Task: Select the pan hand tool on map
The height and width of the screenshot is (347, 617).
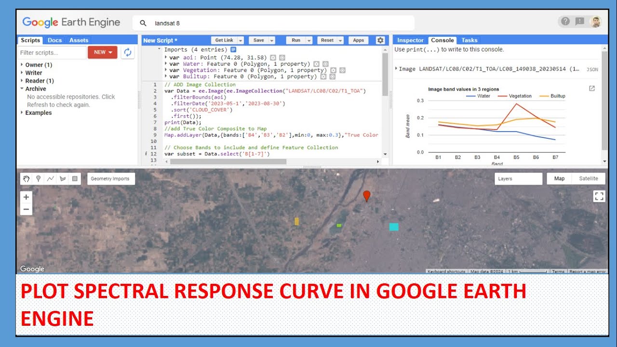Action: pos(27,179)
